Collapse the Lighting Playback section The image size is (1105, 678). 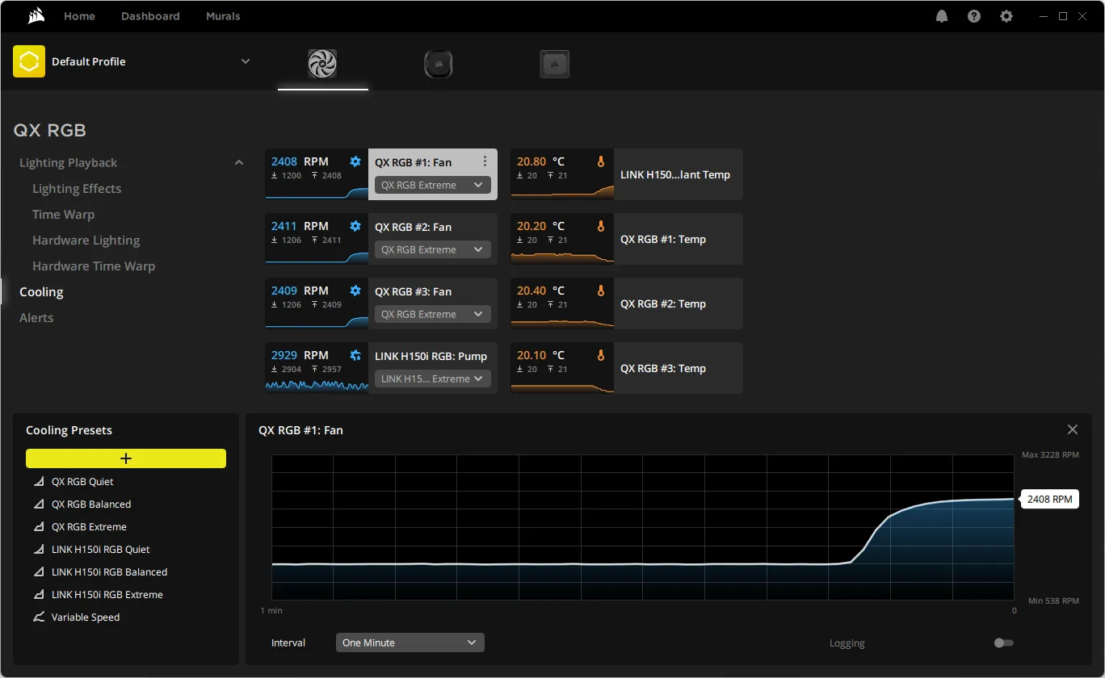click(239, 162)
